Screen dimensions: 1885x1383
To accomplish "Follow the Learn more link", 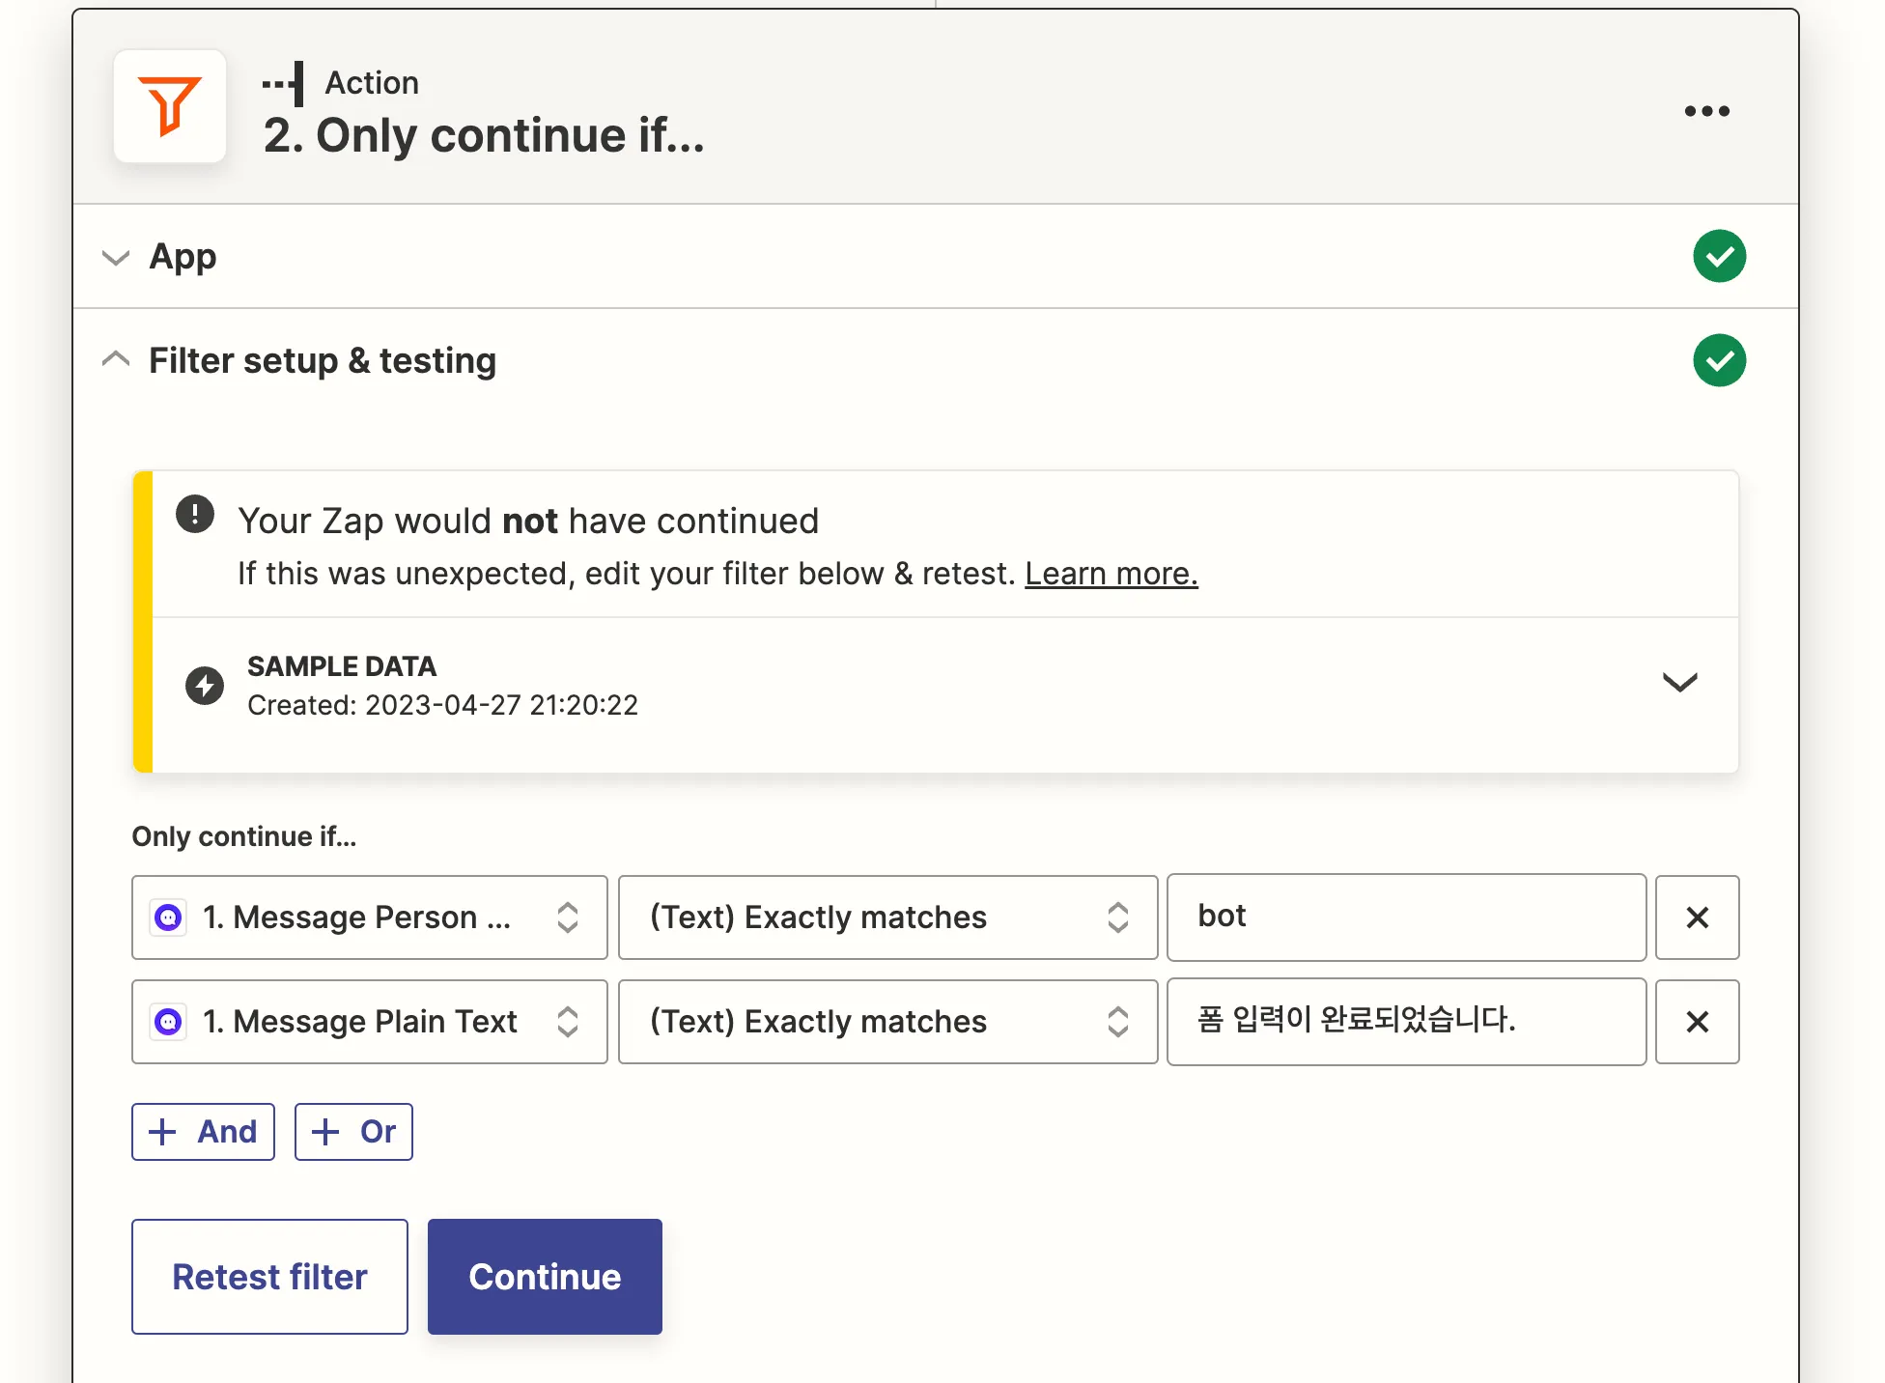I will pyautogui.click(x=1111, y=574).
